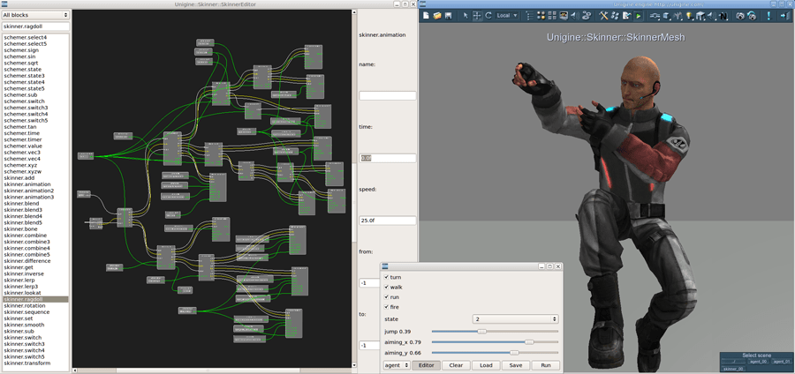This screenshot has width=795, height=374.
Task: Click the Load button
Action: [484, 364]
